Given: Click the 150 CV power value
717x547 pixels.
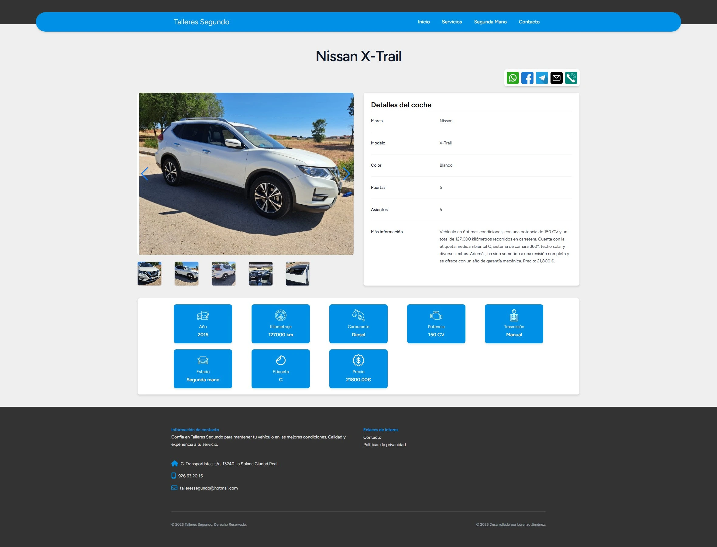Looking at the screenshot, I should click(436, 335).
